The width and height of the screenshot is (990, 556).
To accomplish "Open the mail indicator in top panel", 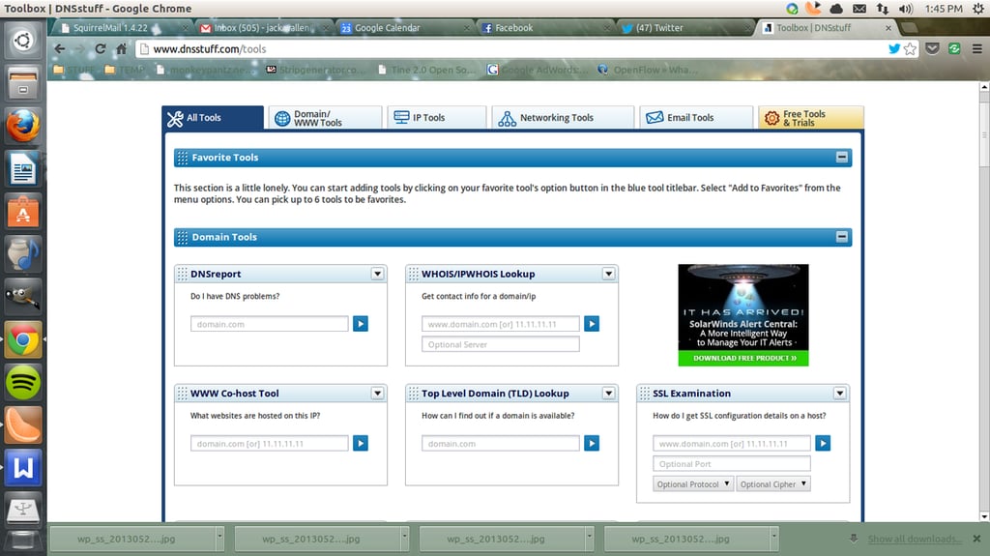I will [x=859, y=8].
